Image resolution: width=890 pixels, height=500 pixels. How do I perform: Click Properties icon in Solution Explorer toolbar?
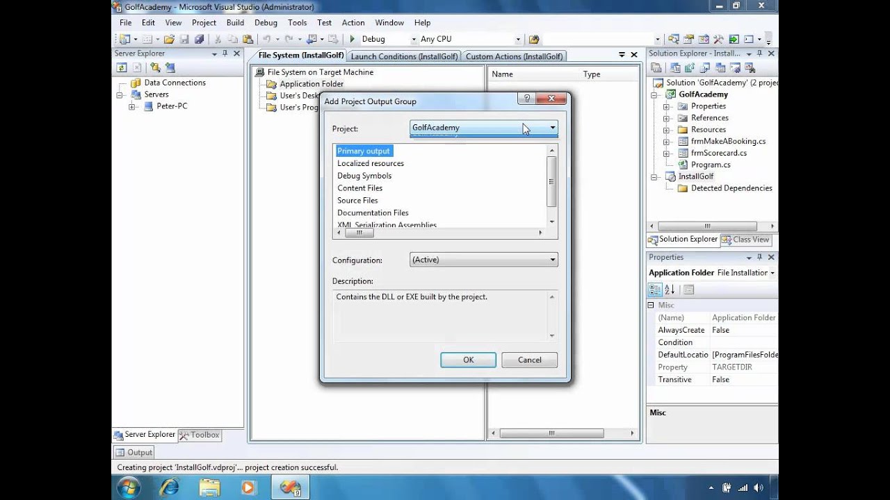click(x=656, y=67)
